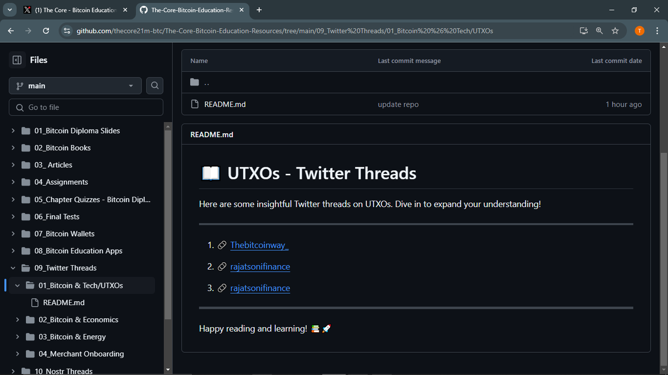This screenshot has height=375, width=668.
Task: Switch to The Core - Bitcoin Education X tab
Action: (75, 10)
